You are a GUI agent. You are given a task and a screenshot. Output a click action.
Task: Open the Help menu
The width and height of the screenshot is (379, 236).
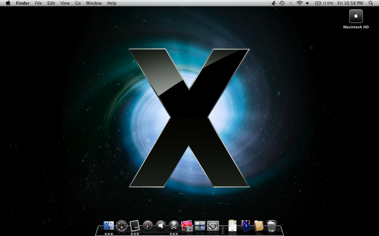coord(111,3)
